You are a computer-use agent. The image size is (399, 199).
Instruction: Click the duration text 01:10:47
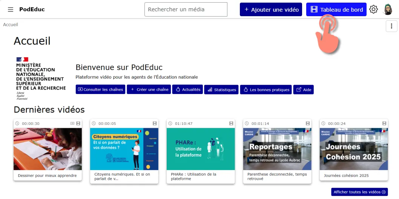pyautogui.click(x=184, y=124)
